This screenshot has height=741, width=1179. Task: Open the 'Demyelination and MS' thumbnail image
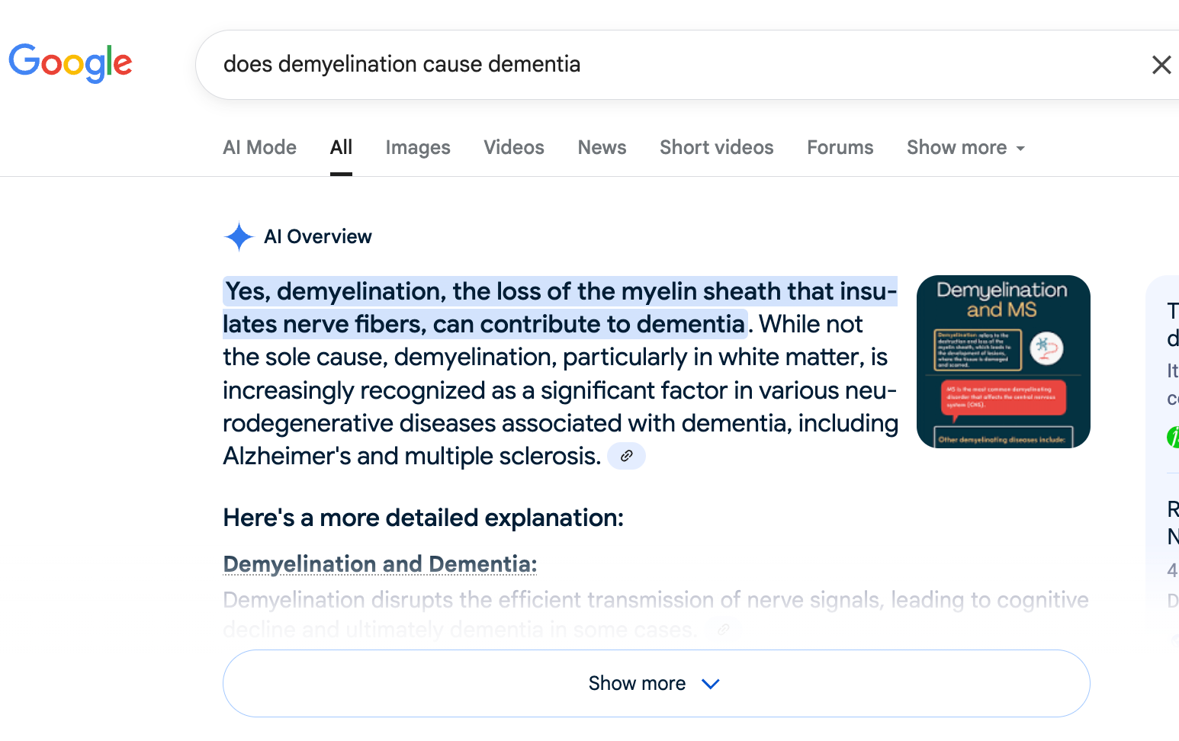tap(1003, 361)
